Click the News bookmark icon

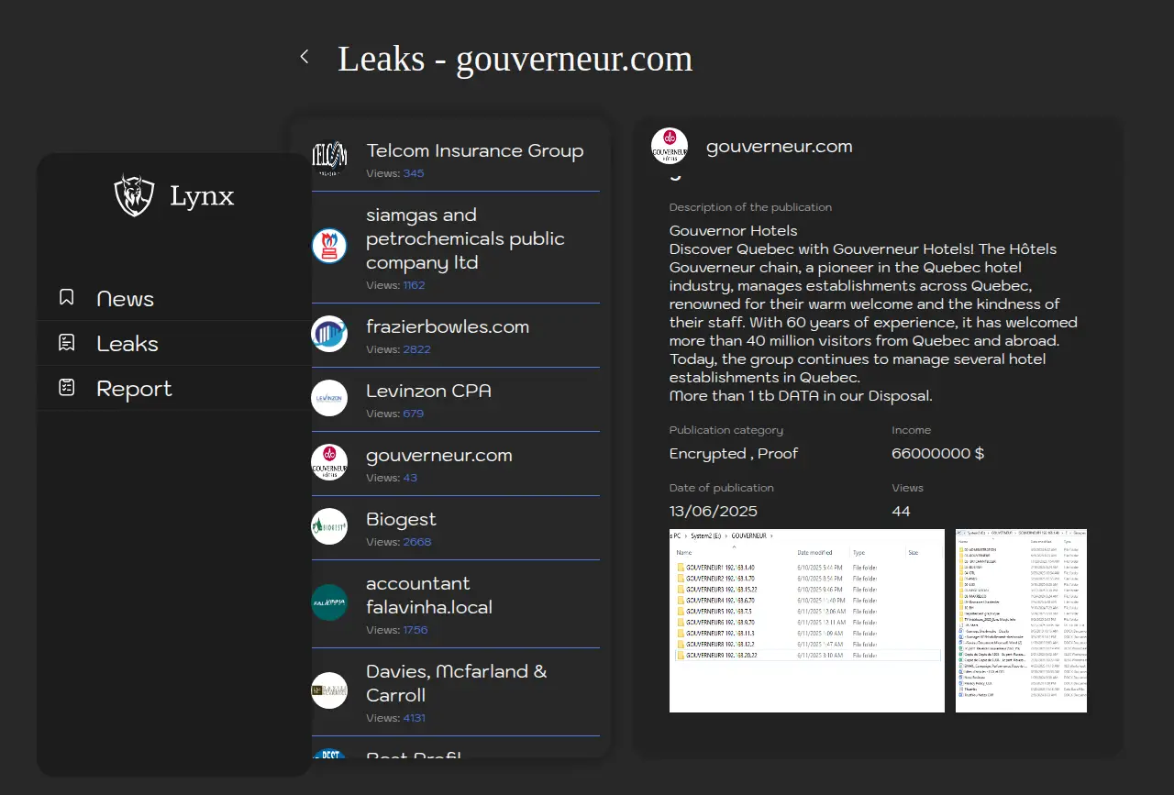pos(66,298)
